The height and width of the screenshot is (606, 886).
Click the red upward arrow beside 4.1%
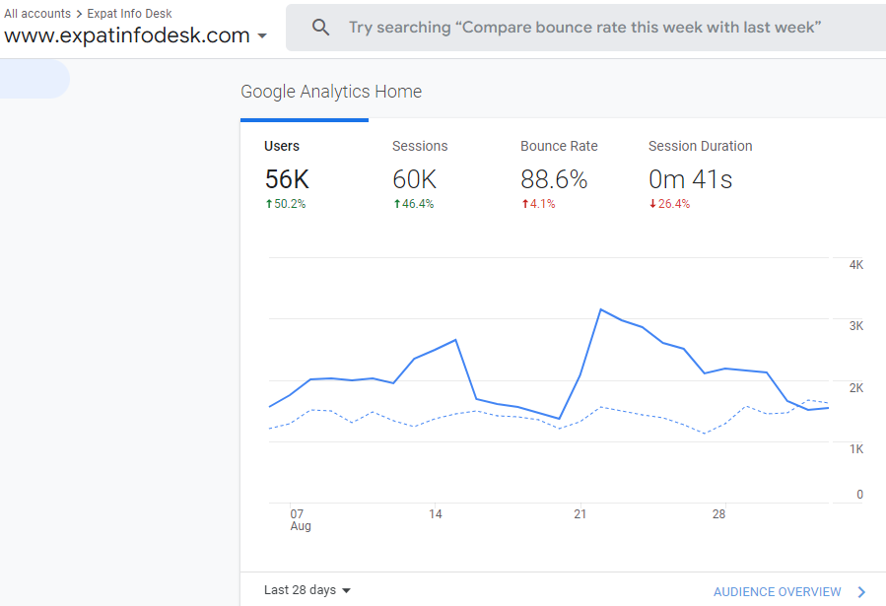tap(525, 203)
